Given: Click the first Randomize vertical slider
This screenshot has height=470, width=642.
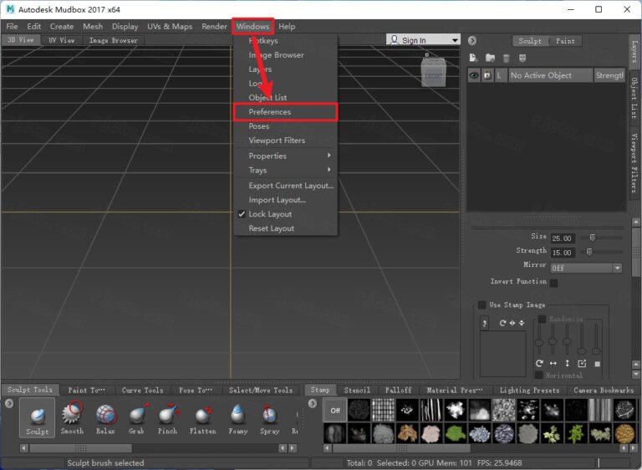Looking at the screenshot, I should pos(539,339).
